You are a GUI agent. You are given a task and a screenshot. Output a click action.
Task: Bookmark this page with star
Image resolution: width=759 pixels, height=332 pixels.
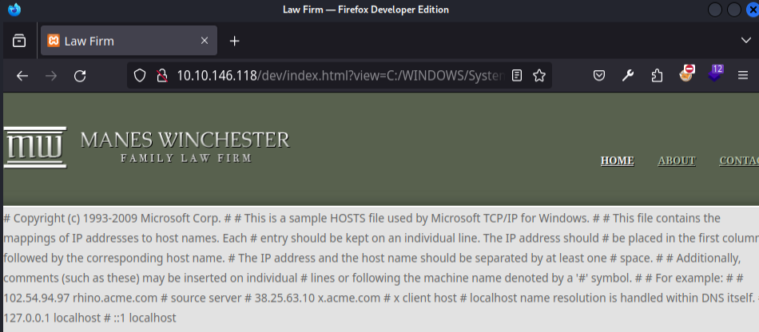point(539,75)
